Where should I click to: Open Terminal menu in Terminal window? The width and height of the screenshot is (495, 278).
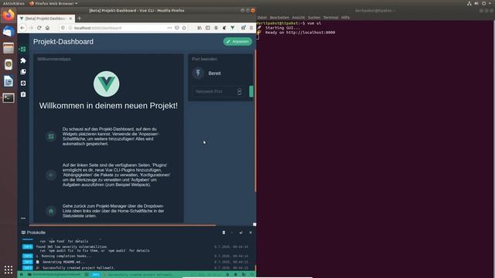pyautogui.click(x=330, y=17)
